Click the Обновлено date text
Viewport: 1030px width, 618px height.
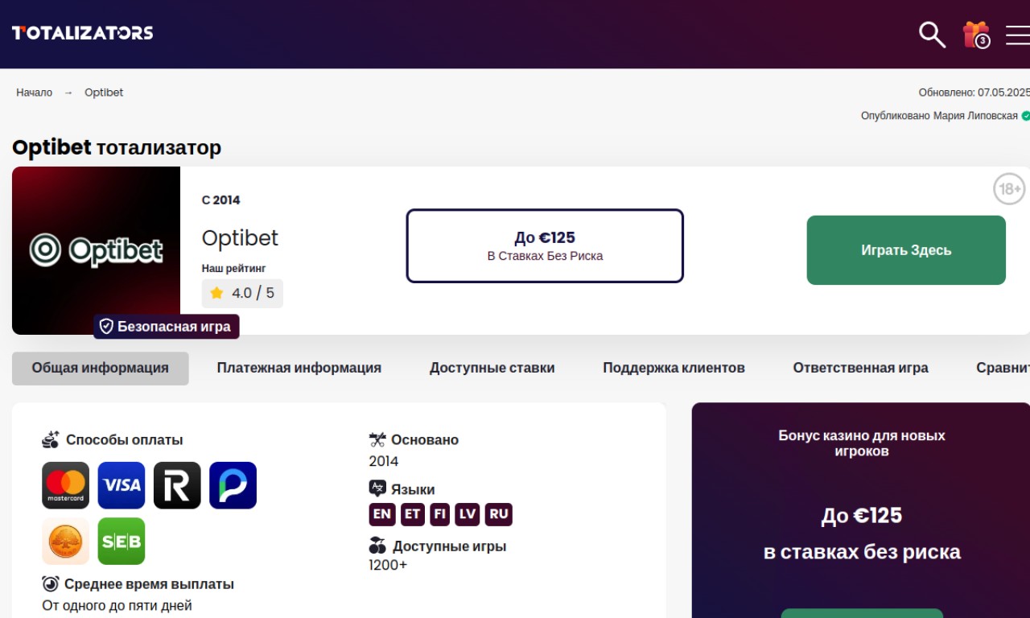click(974, 93)
